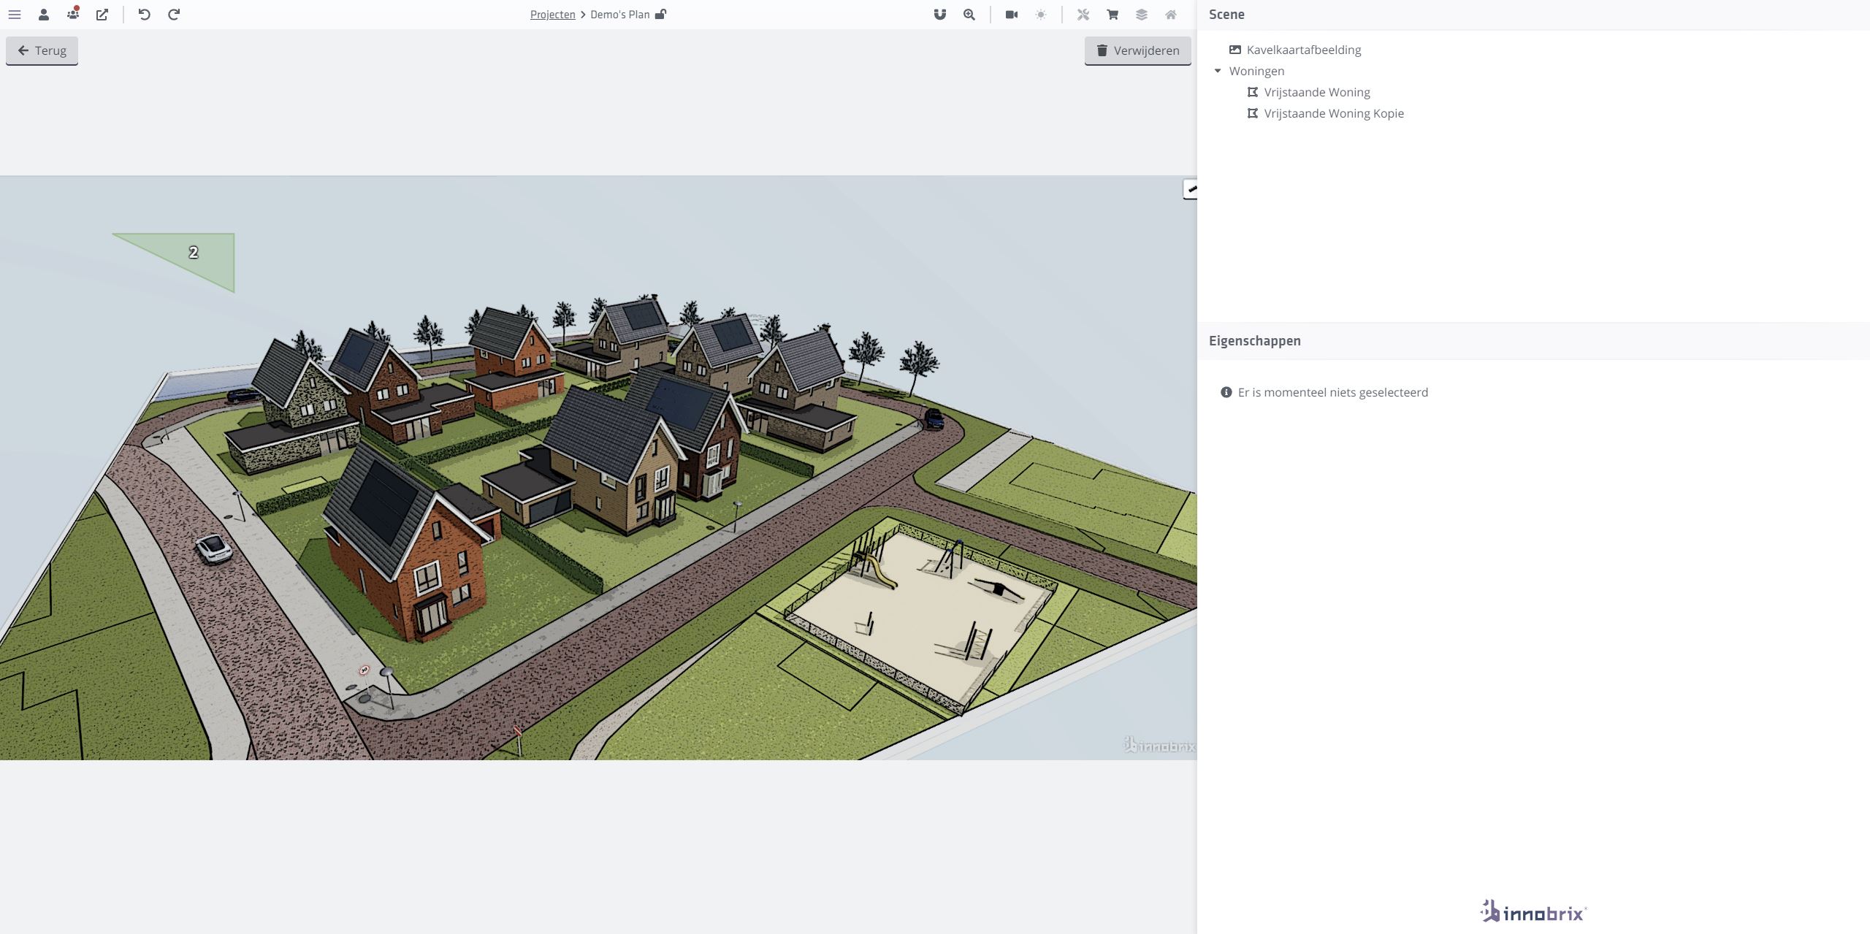Open the hamburger main menu

click(15, 15)
